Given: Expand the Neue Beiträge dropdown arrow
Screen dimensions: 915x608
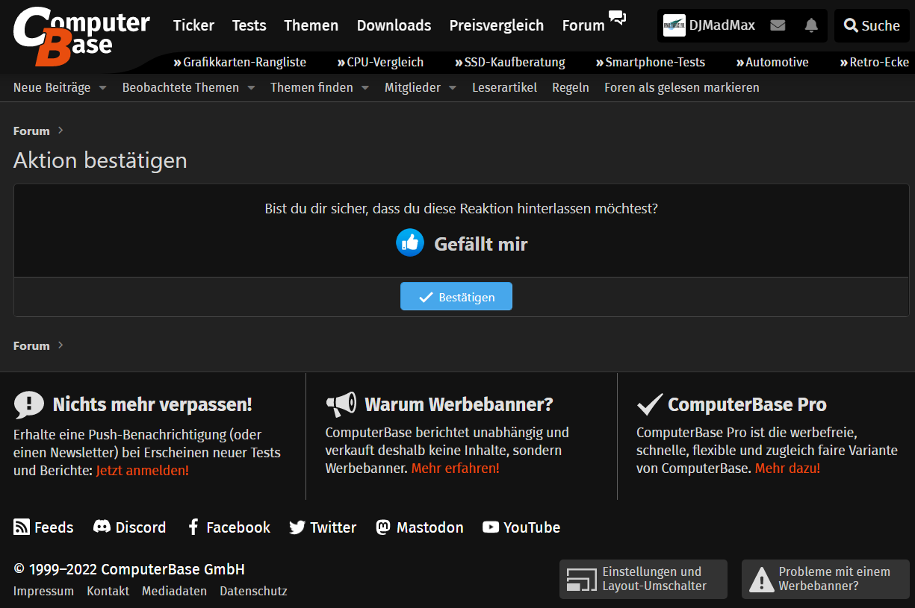Looking at the screenshot, I should [x=103, y=88].
